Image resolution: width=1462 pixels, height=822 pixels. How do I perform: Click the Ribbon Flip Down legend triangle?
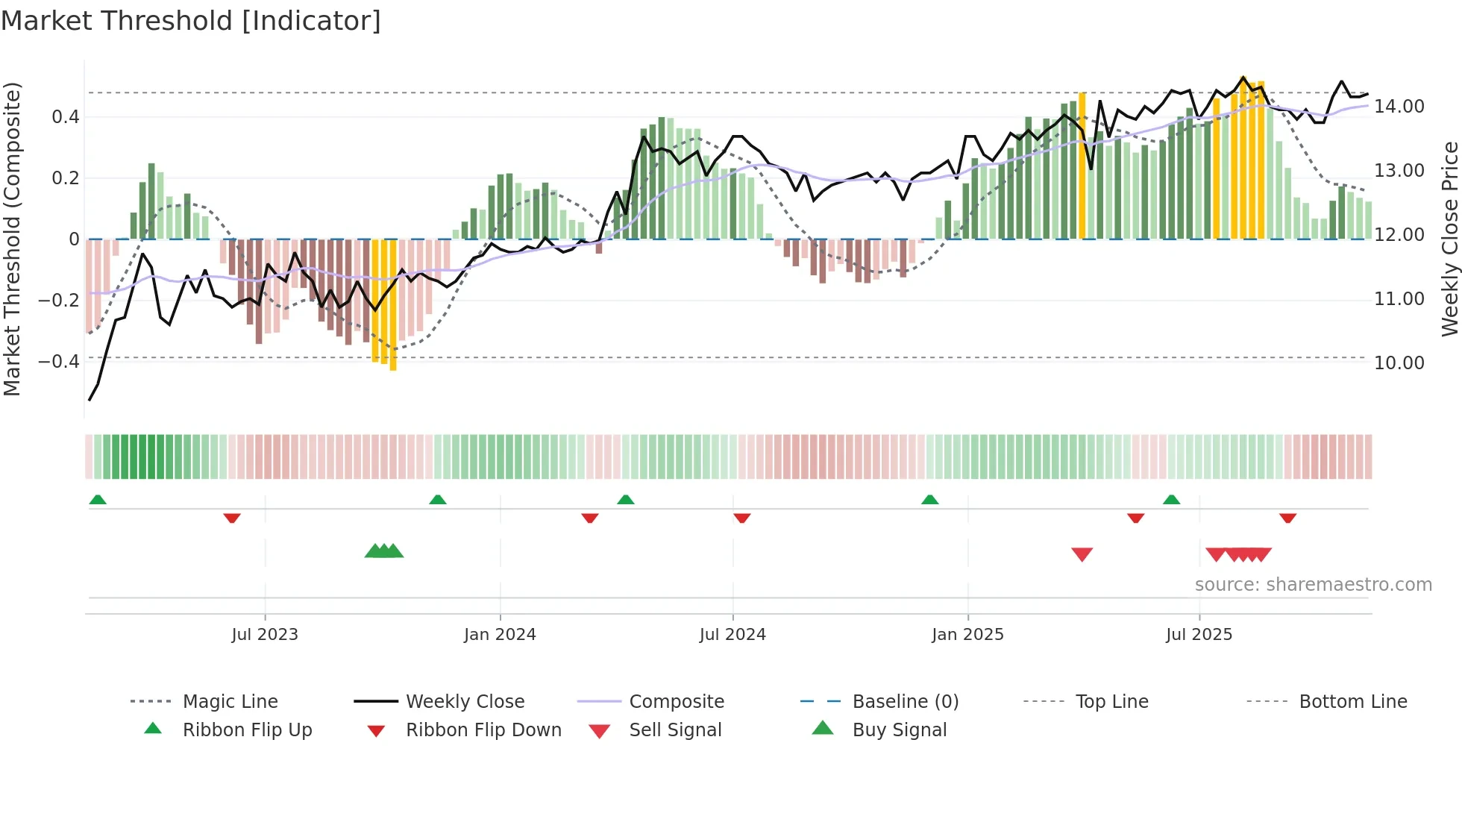(376, 731)
